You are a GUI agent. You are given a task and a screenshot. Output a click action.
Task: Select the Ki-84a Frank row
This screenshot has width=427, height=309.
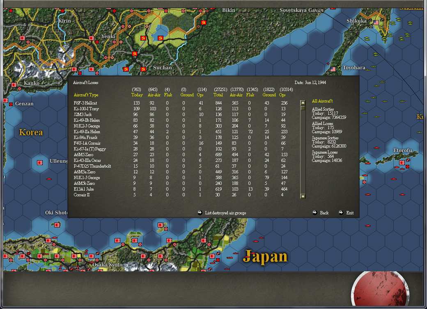[181, 137]
